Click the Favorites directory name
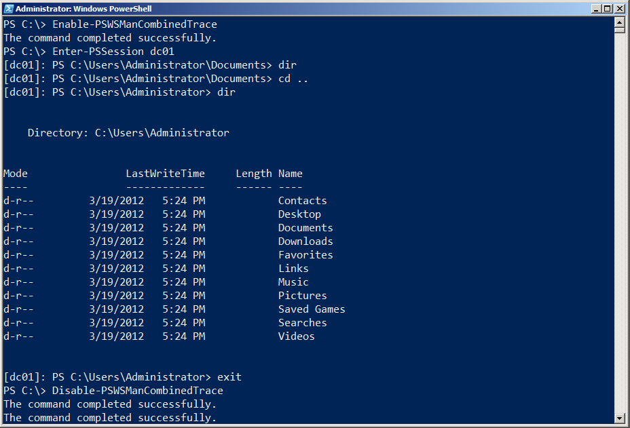Viewport: 630px width, 428px height. coord(305,255)
